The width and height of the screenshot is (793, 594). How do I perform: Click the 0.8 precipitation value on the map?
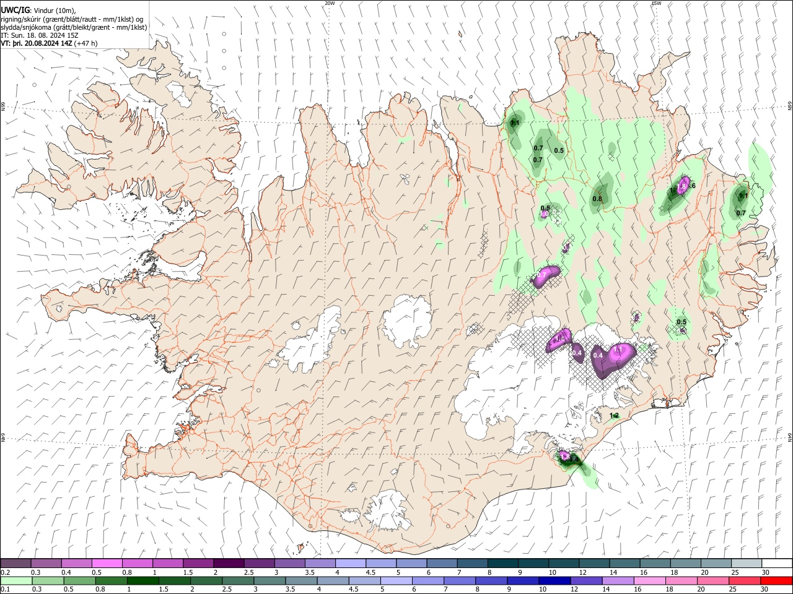(597, 199)
